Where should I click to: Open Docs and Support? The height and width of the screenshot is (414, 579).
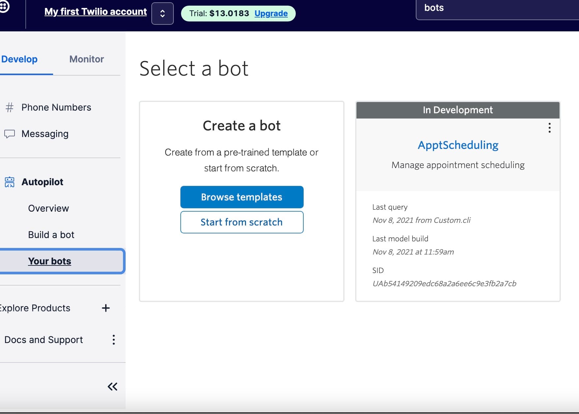[x=44, y=340]
